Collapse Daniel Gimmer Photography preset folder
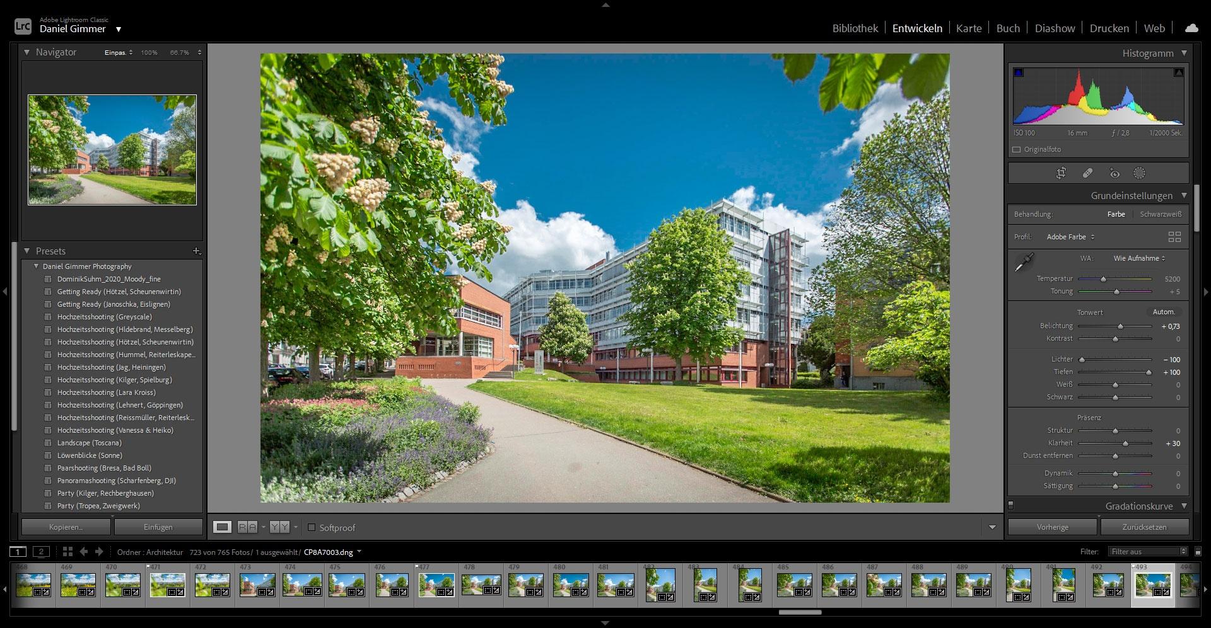This screenshot has height=628, width=1211. [x=37, y=266]
